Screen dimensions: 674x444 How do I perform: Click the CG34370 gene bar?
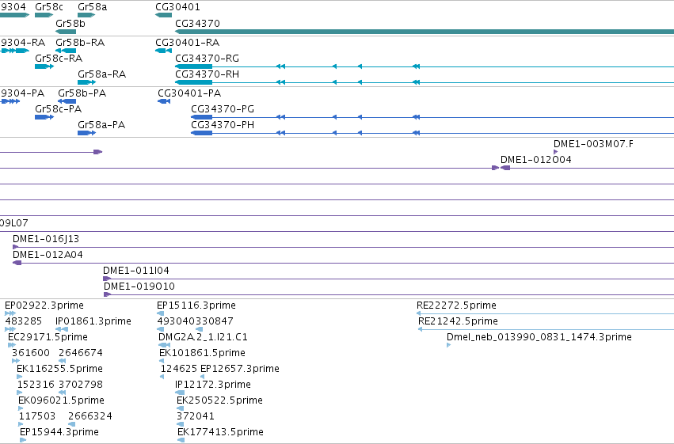click(425, 32)
